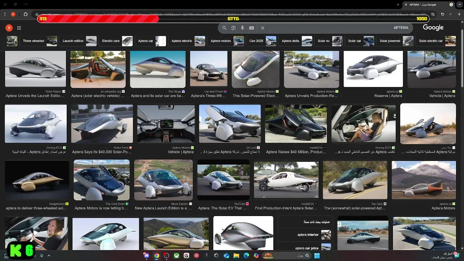This screenshot has width=464, height=261.
Task: Open the Google apps grid
Action: click(x=19, y=28)
